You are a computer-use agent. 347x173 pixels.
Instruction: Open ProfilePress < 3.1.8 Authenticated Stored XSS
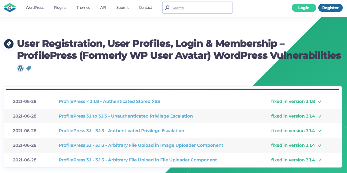[109, 101]
